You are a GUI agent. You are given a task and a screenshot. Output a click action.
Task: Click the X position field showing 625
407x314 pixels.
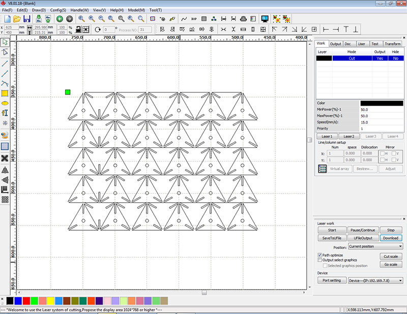coord(11,27)
